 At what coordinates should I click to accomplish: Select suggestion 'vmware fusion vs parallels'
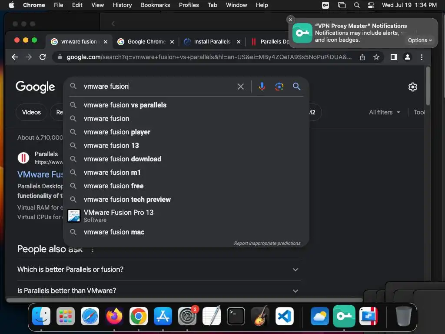click(x=186, y=105)
